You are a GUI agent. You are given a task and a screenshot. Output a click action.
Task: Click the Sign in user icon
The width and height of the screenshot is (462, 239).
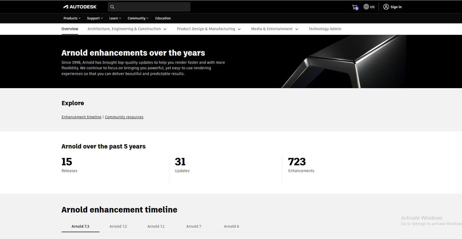[386, 7]
